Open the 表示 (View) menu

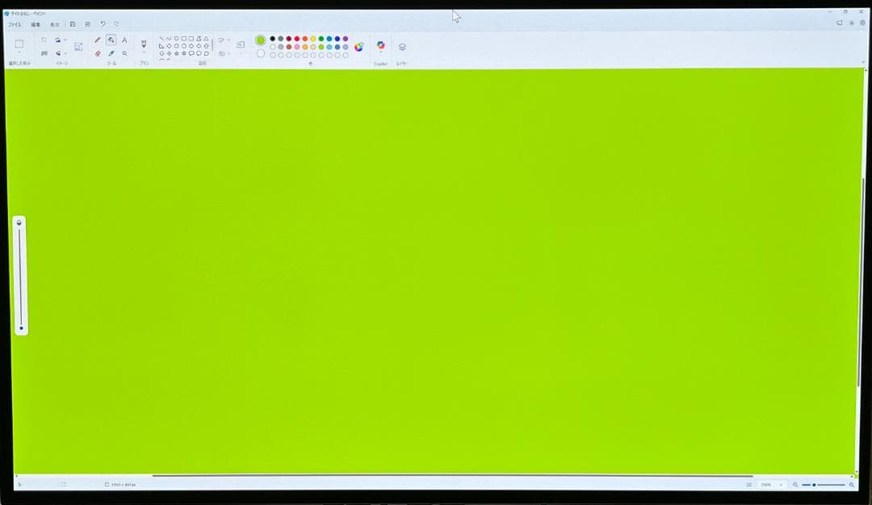tap(55, 24)
